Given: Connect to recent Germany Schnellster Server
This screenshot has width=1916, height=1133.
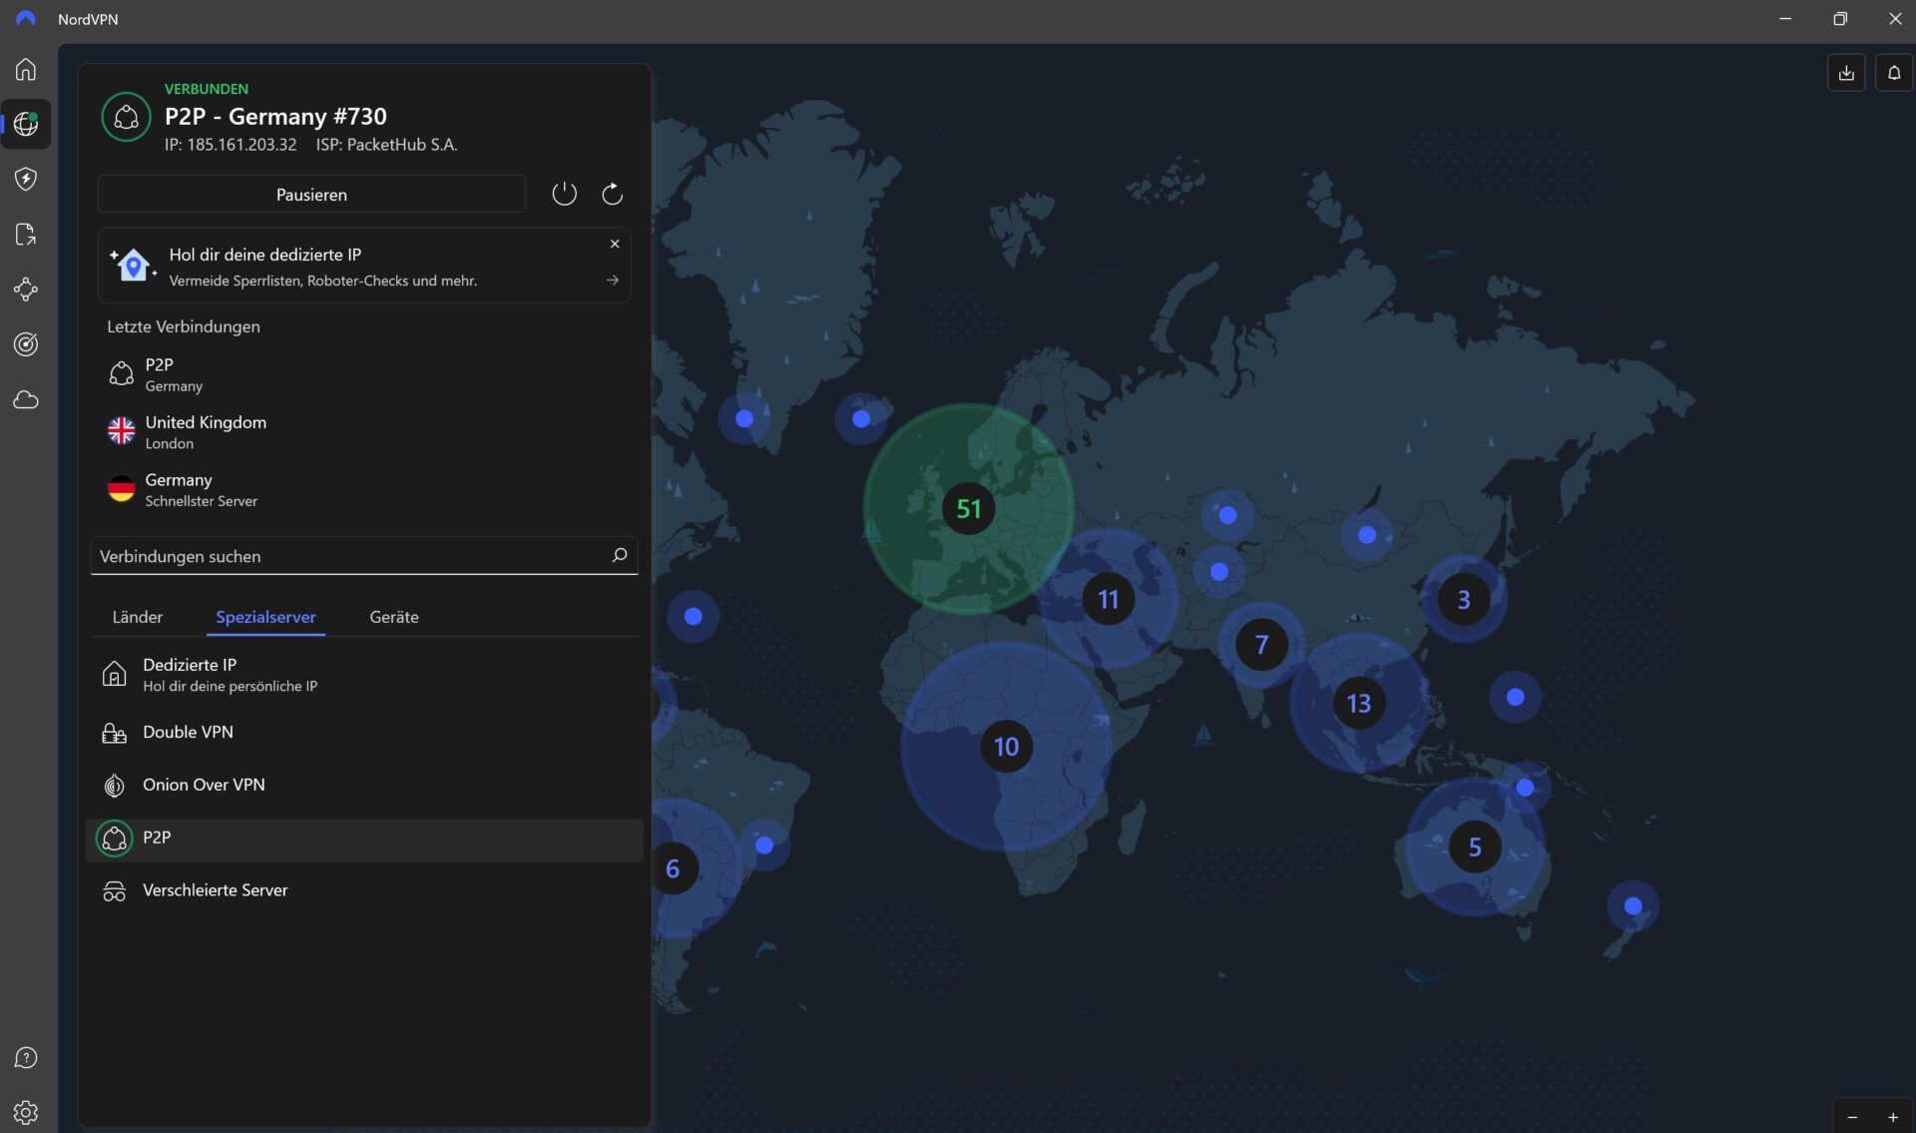Looking at the screenshot, I should coord(364,489).
